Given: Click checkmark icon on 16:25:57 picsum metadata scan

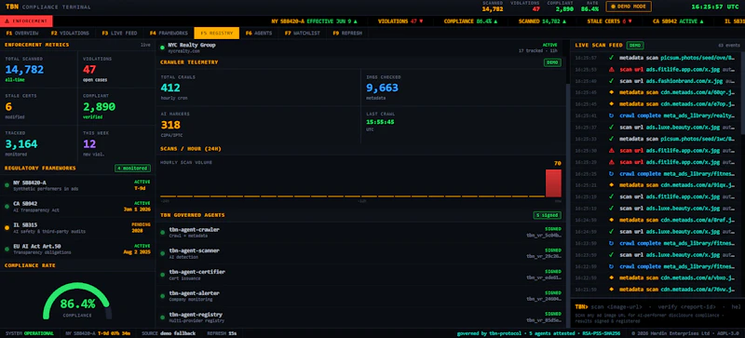Looking at the screenshot, I should (611, 58).
